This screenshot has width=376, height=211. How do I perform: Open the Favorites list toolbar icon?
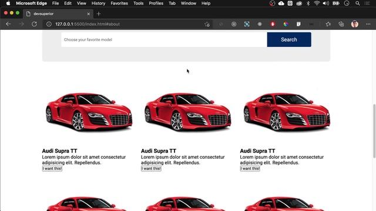click(x=328, y=24)
